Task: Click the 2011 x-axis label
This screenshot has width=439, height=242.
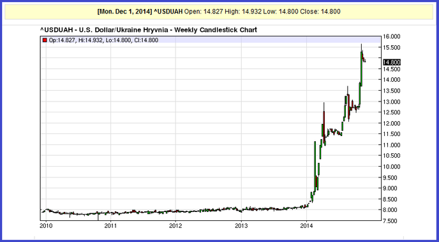Action: (111, 225)
